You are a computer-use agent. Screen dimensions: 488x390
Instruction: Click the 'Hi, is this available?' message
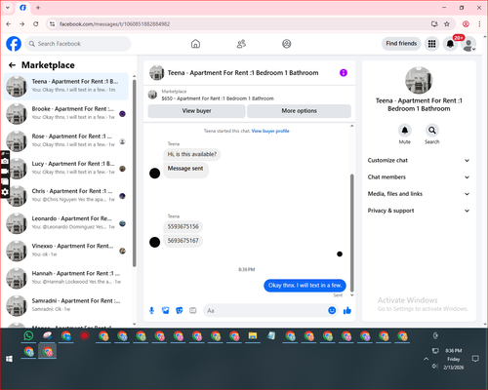coord(192,154)
